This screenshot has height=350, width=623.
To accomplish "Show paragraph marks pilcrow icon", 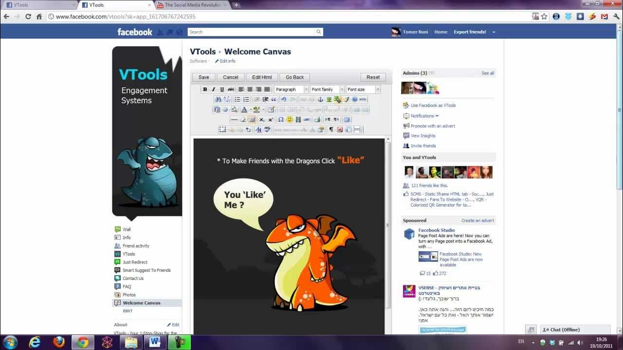I will coord(331,130).
